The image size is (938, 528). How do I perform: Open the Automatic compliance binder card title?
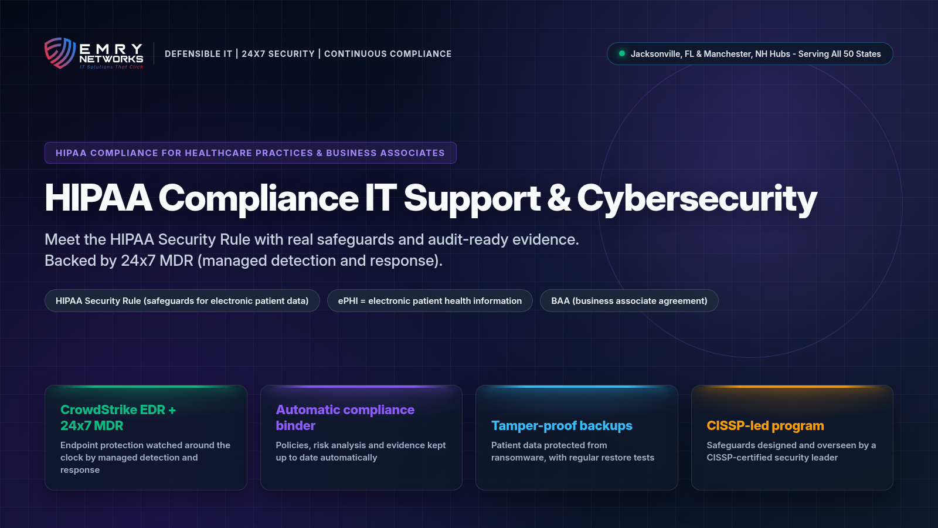345,418
